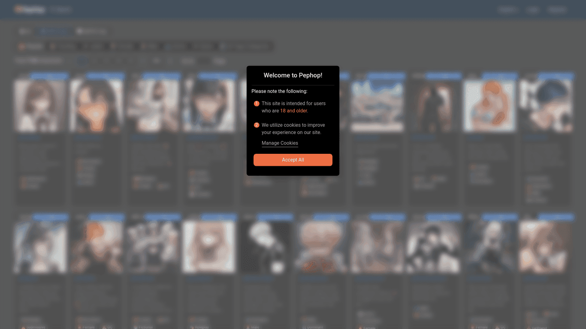Image resolution: width=586 pixels, height=329 pixels.
Task: Click the age notice sentence in the dialog
Action: point(293,107)
